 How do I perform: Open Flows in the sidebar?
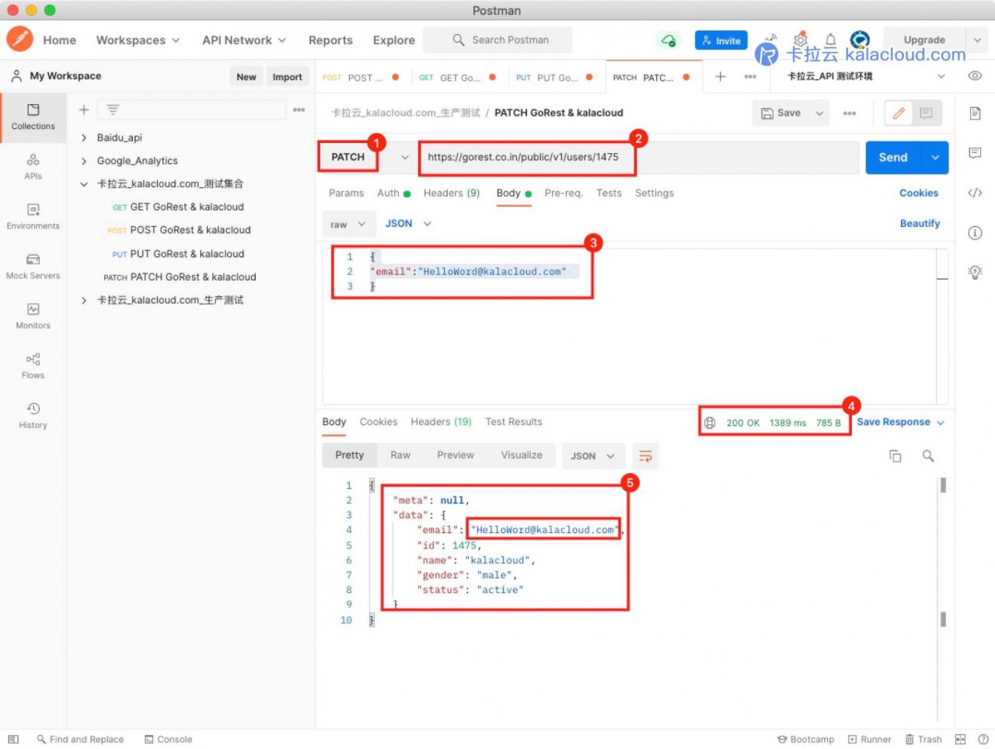coord(33,365)
